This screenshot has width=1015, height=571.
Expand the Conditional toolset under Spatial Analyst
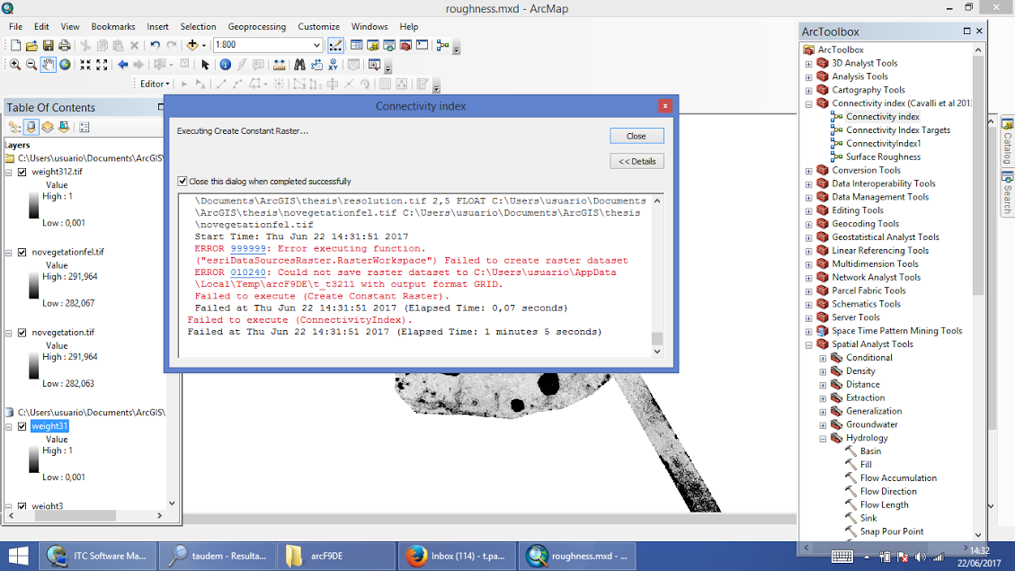point(822,357)
